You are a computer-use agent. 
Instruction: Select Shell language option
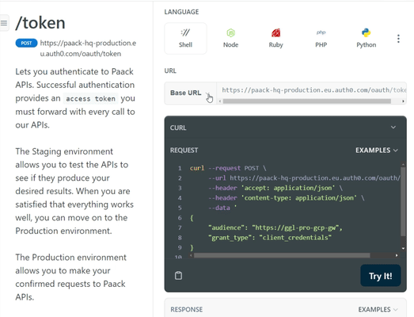coord(185,39)
